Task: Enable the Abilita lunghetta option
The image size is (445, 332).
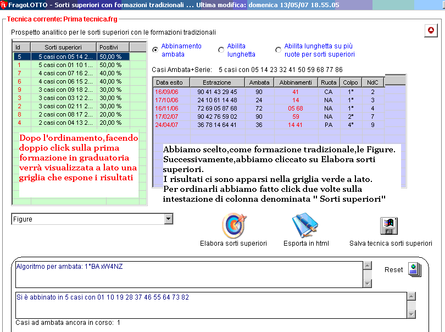Action: pos(221,50)
